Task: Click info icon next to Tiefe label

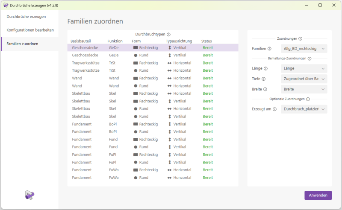Action: [263, 79]
